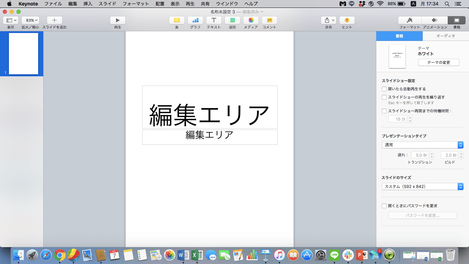This screenshot has width=469, height=264.
Task: Toggle スライドショーの再生を繰り返す checkbox
Action: click(384, 97)
